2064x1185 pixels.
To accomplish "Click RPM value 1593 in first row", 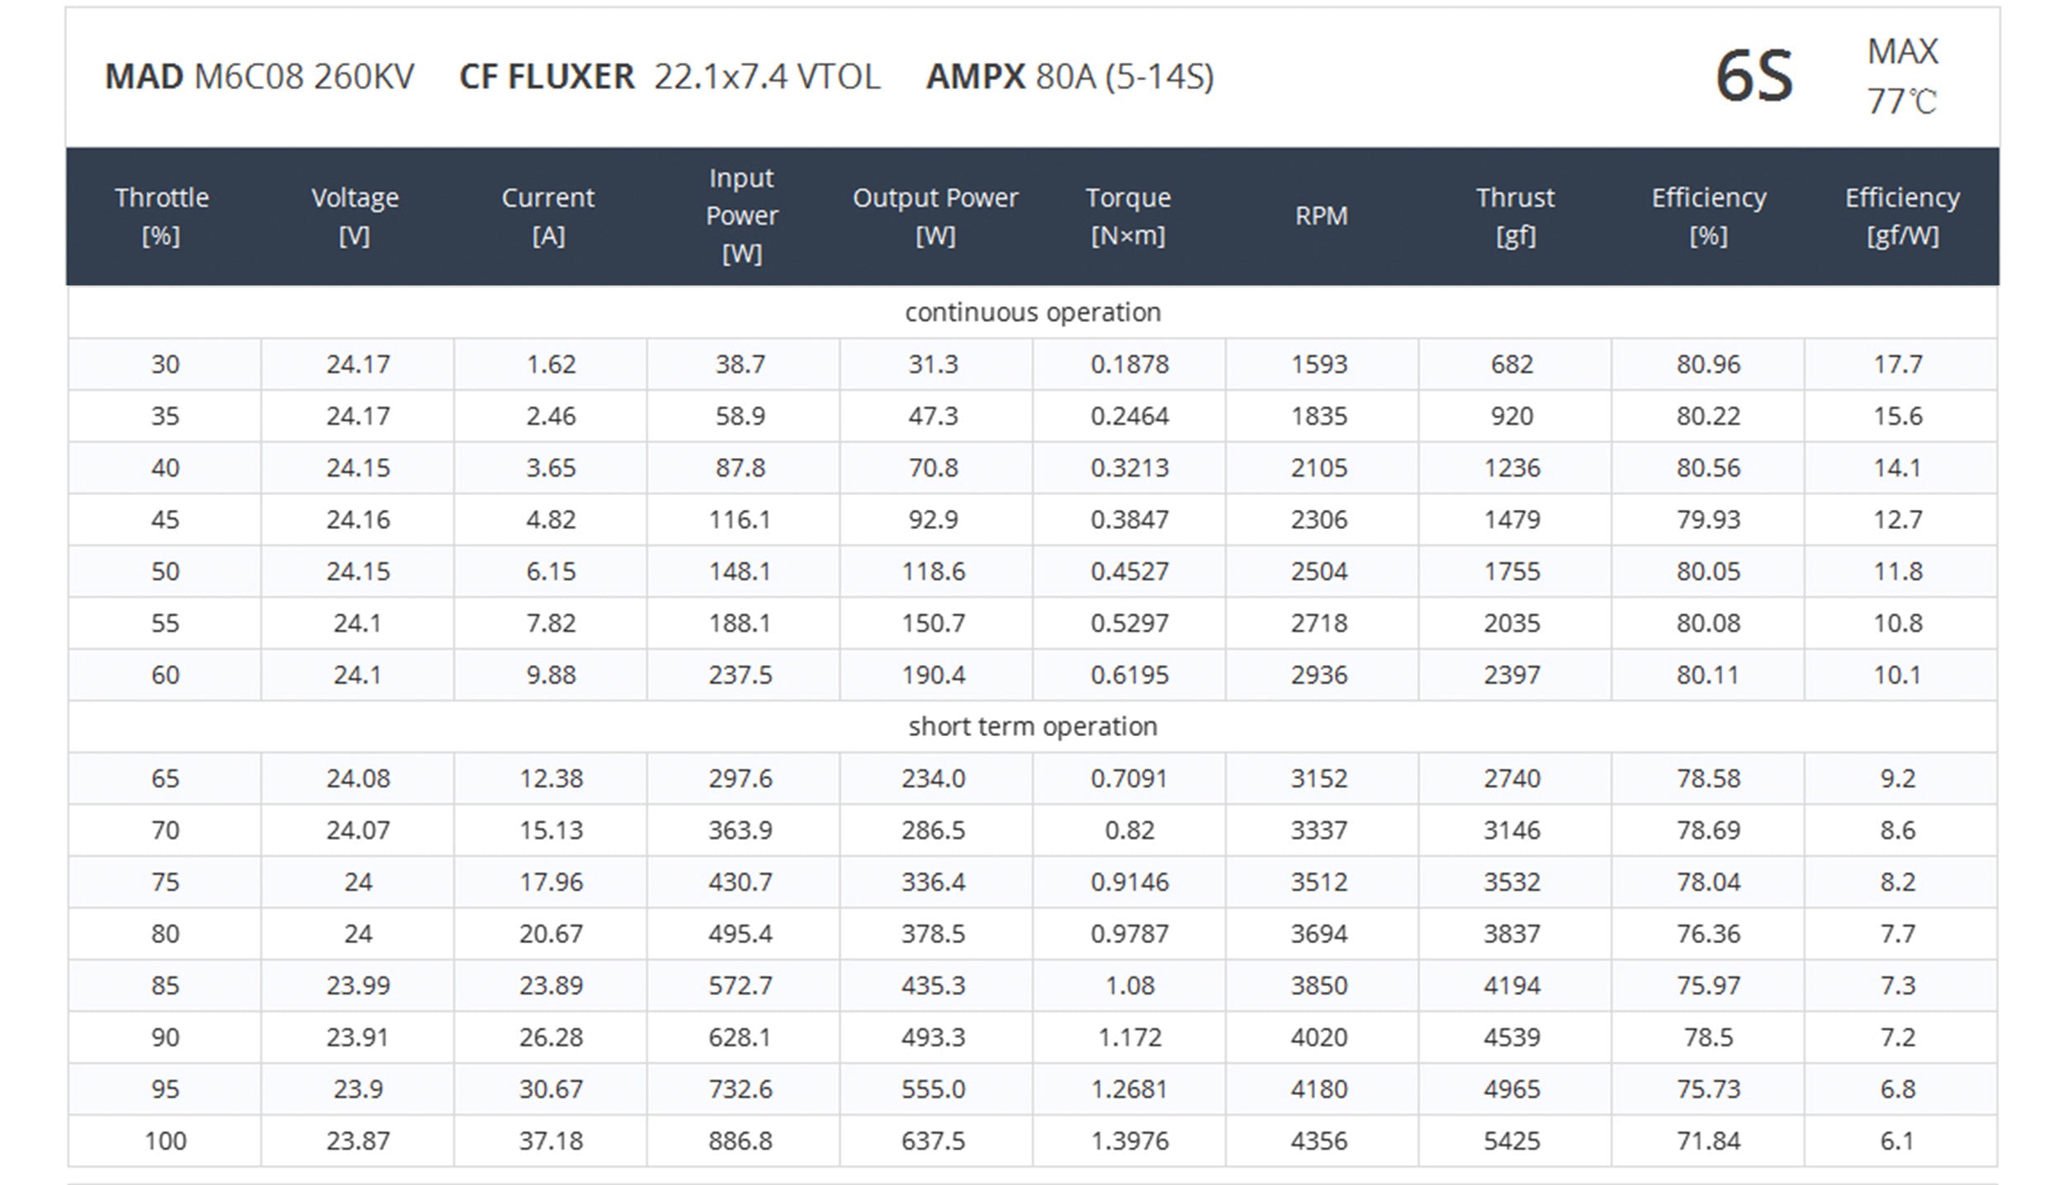I will point(1319,364).
